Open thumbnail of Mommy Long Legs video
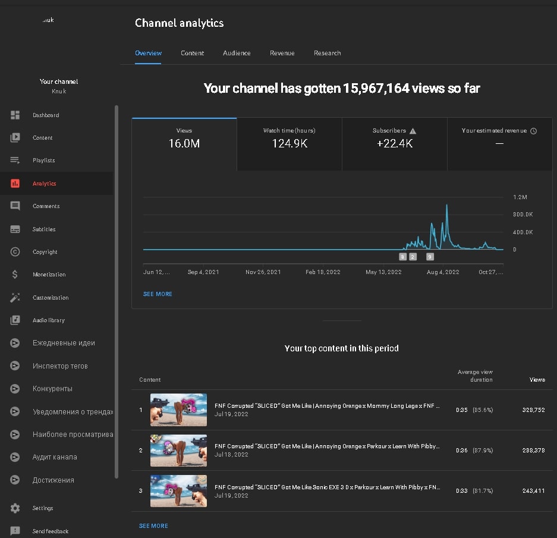557x538 pixels. 178,410
